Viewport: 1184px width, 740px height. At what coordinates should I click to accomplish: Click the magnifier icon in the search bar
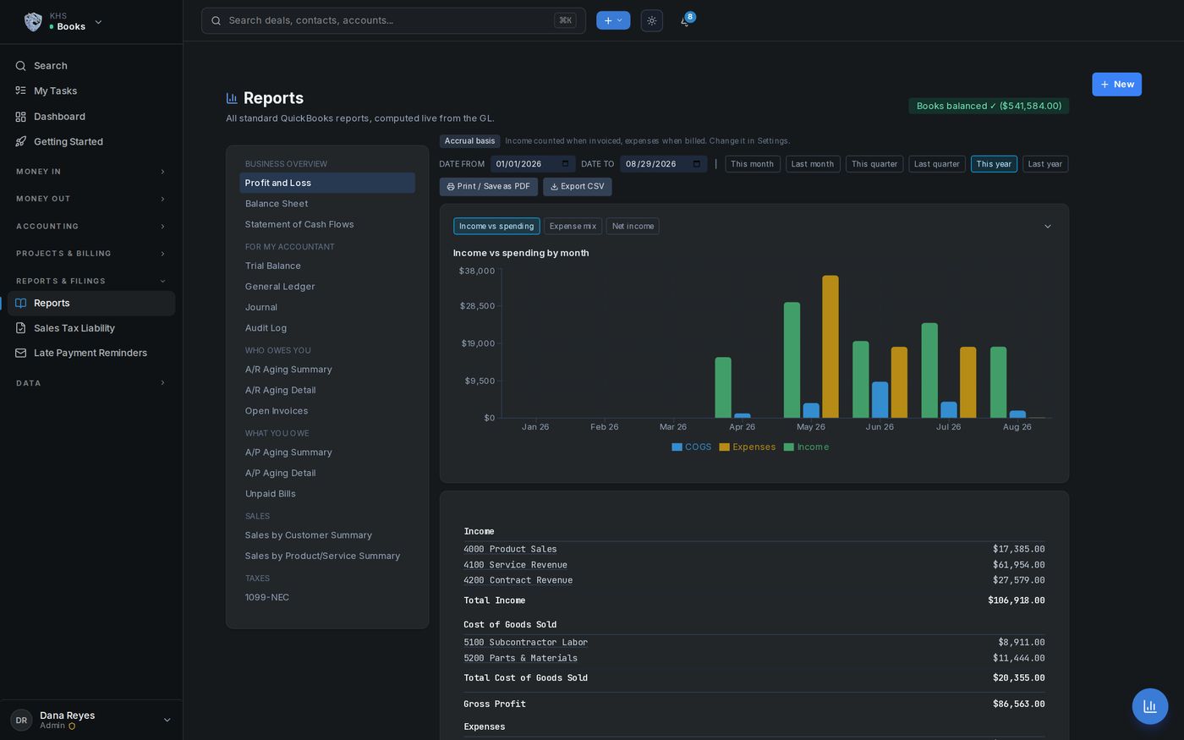[x=216, y=20]
